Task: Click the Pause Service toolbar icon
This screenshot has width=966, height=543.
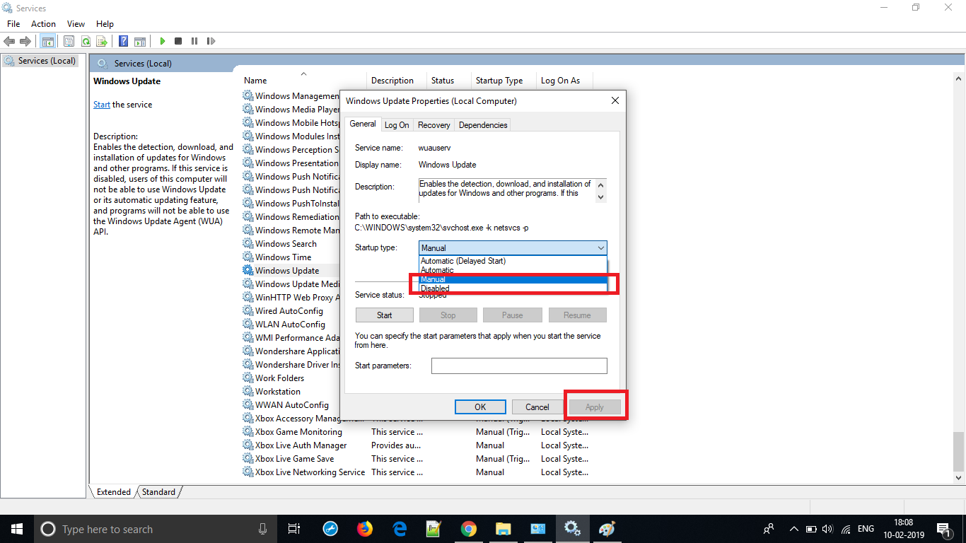Action: coord(194,42)
